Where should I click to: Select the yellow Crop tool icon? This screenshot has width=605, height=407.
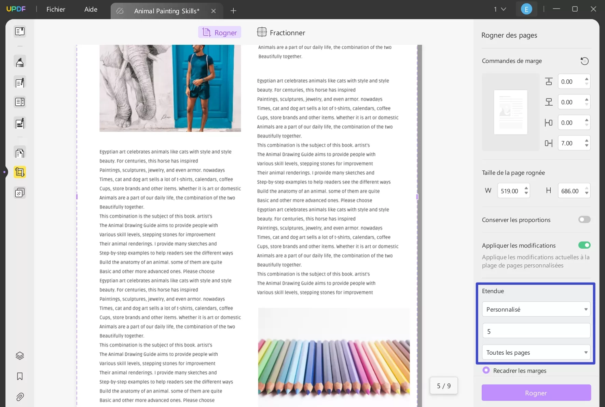[x=19, y=172]
